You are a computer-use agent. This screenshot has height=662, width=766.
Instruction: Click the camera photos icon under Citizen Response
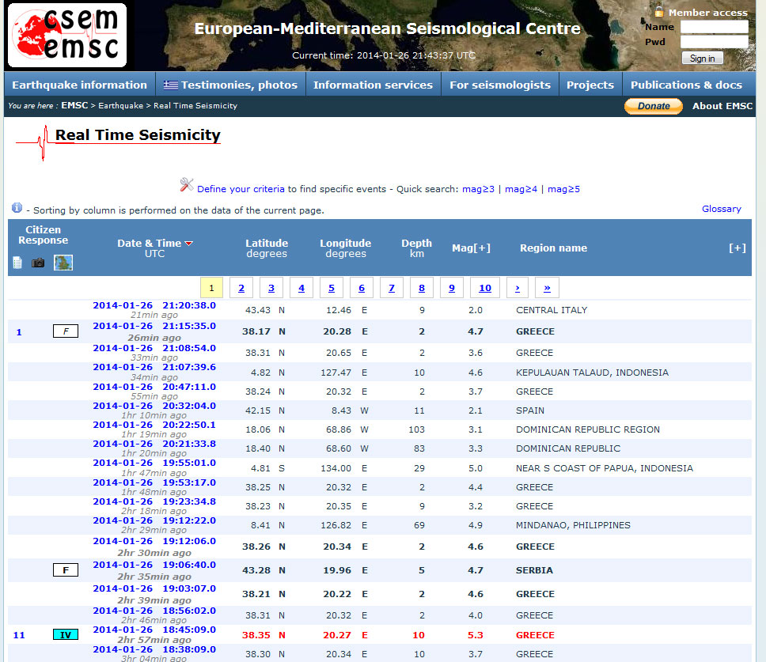click(x=38, y=263)
